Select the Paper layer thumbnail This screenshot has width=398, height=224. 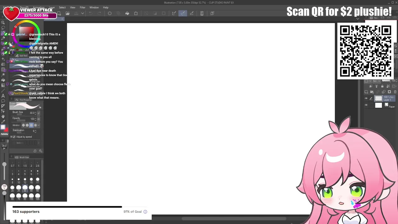click(x=378, y=105)
